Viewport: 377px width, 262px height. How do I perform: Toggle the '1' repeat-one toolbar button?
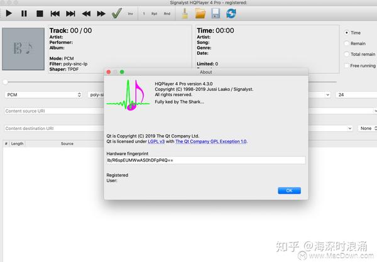coord(144,14)
